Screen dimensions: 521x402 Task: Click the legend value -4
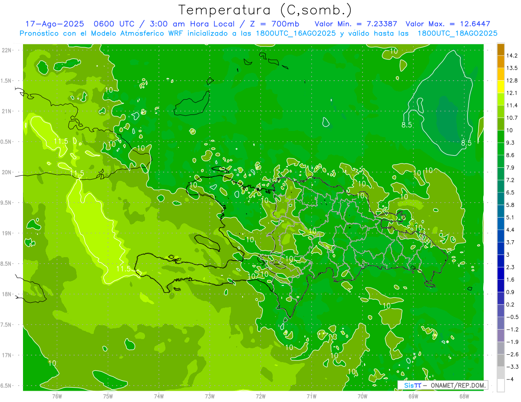coord(510,379)
